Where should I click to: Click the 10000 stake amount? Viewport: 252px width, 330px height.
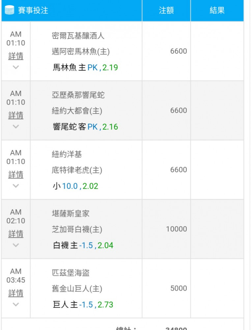pos(177,229)
